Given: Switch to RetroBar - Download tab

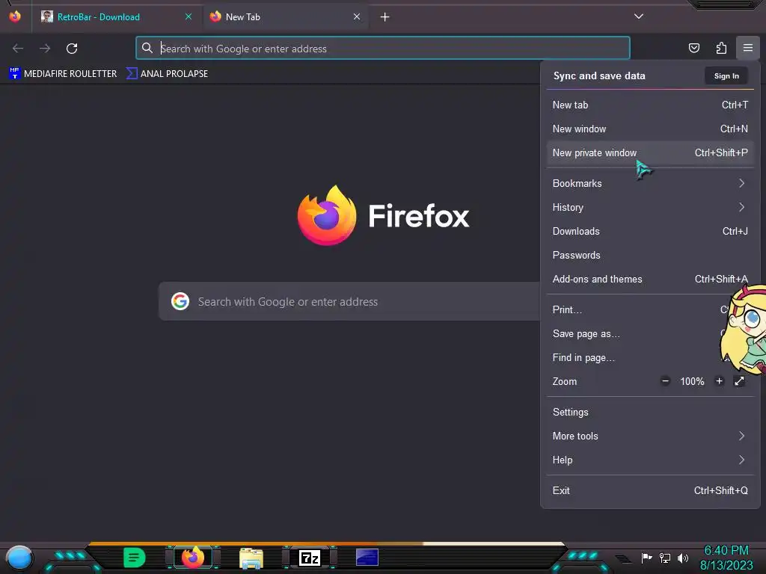Looking at the screenshot, I should (117, 16).
